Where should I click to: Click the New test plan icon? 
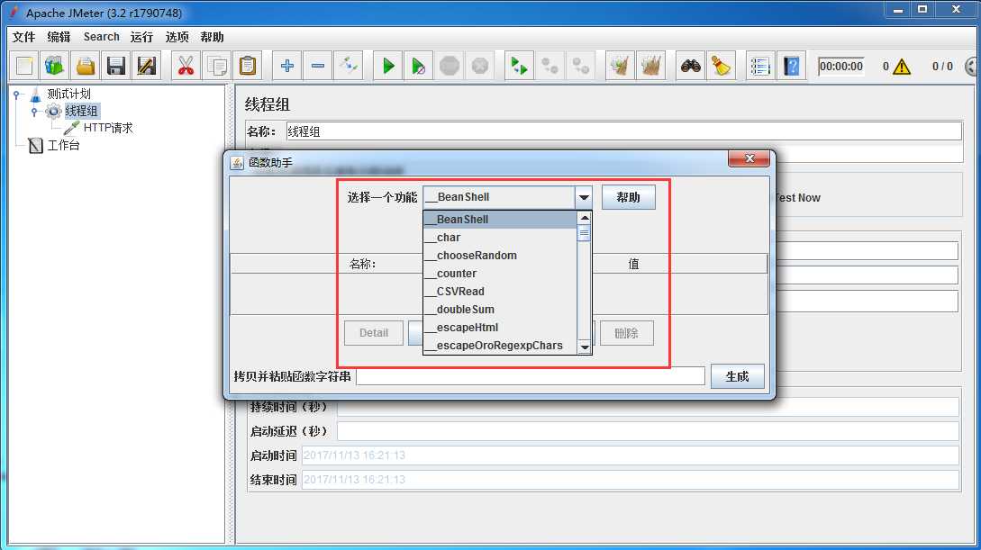[24, 66]
